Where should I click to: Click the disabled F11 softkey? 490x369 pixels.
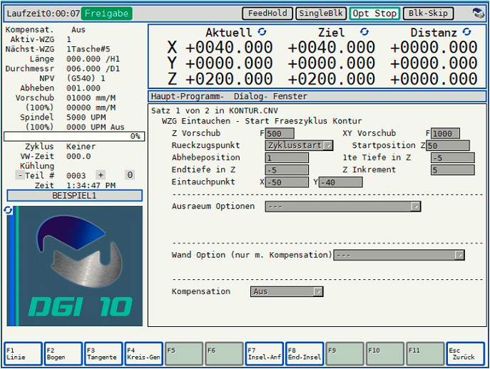[x=425, y=354]
